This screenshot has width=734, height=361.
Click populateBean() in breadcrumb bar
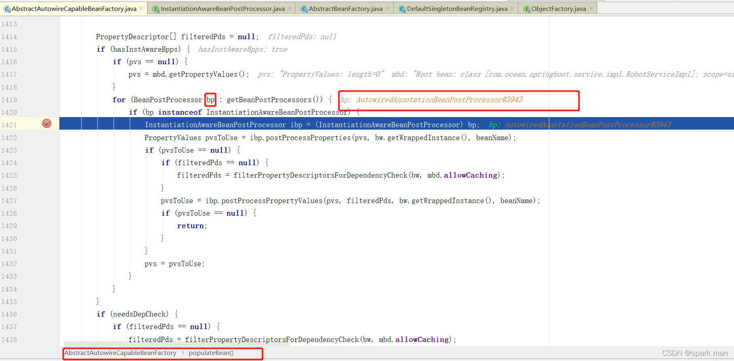[211, 353]
